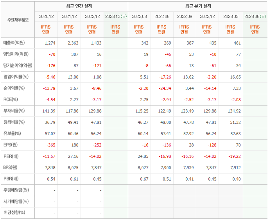The height and width of the screenshot is (220, 269).
Task: Click the 141.39 debt ratio value
Action: click(x=49, y=111)
